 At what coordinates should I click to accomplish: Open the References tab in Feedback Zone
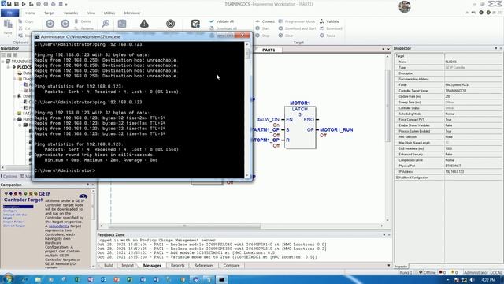click(204, 266)
